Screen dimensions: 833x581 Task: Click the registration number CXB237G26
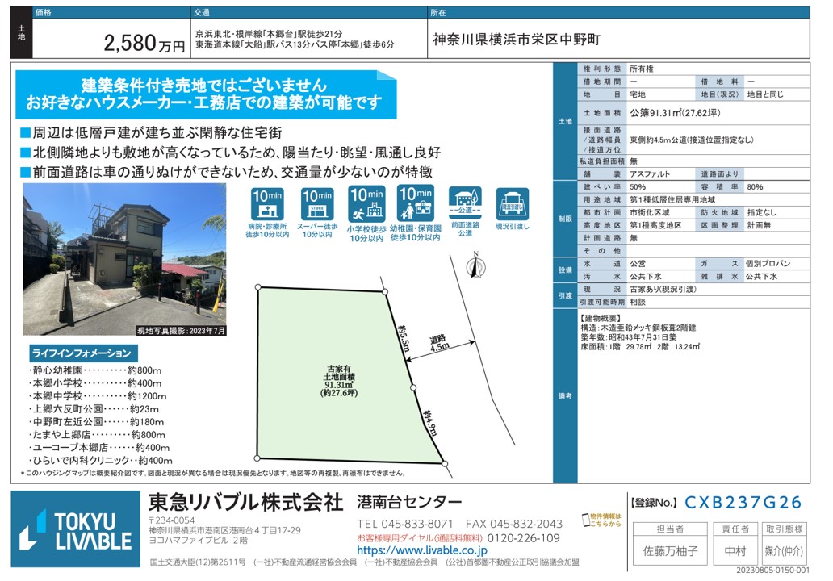point(743,503)
